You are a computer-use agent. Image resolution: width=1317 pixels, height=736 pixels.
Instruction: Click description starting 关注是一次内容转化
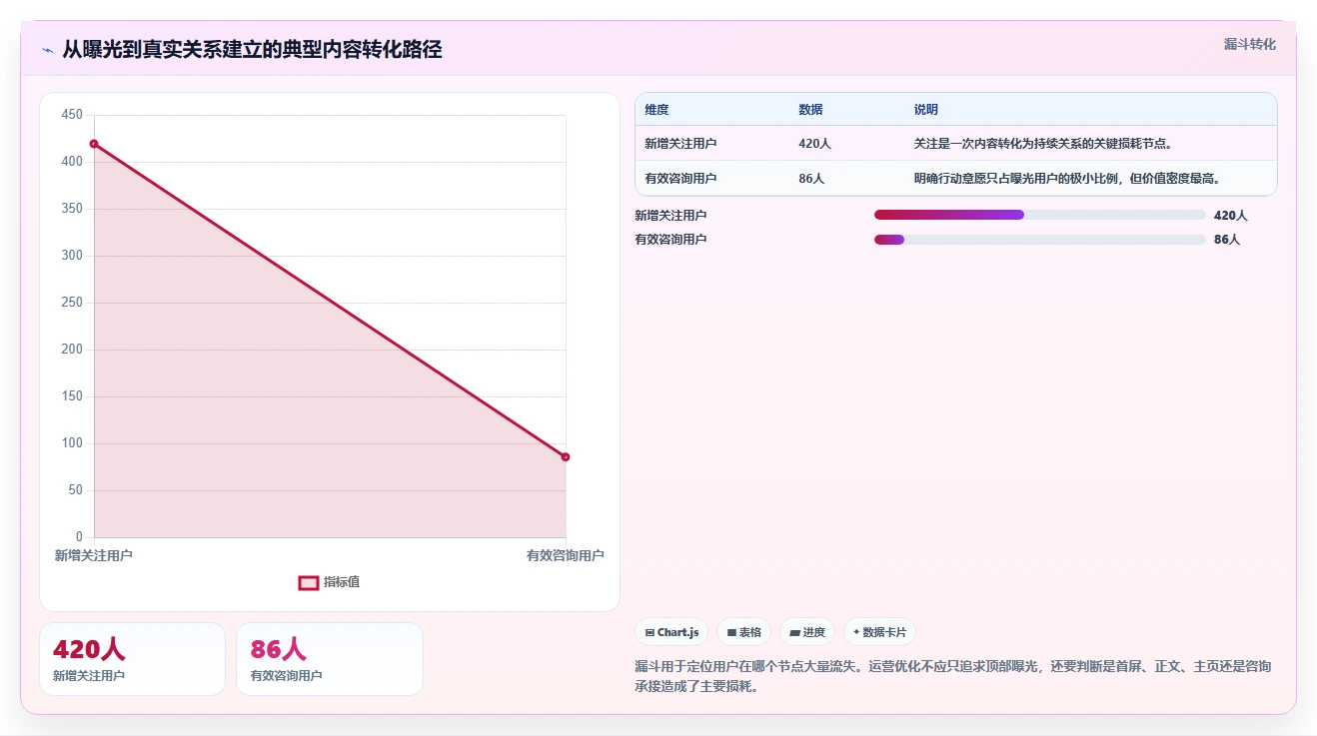1042,144
